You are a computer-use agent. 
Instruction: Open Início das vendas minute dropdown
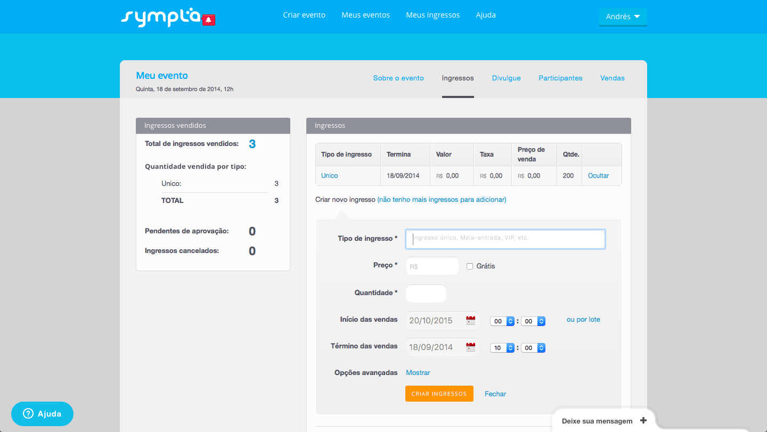point(533,321)
